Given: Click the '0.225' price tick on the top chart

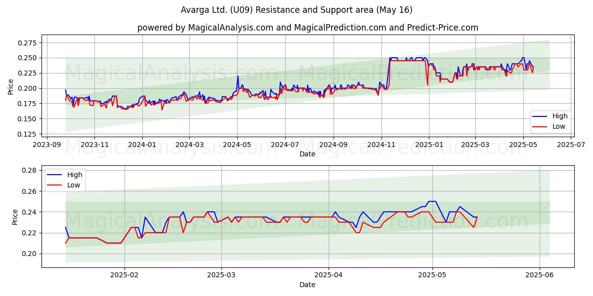Looking at the screenshot, I should click(28, 73).
